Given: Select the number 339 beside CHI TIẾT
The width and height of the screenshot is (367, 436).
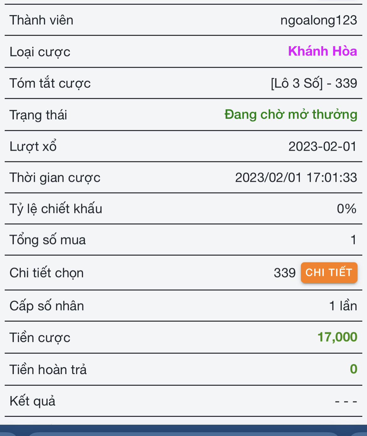Looking at the screenshot, I should point(285,273).
